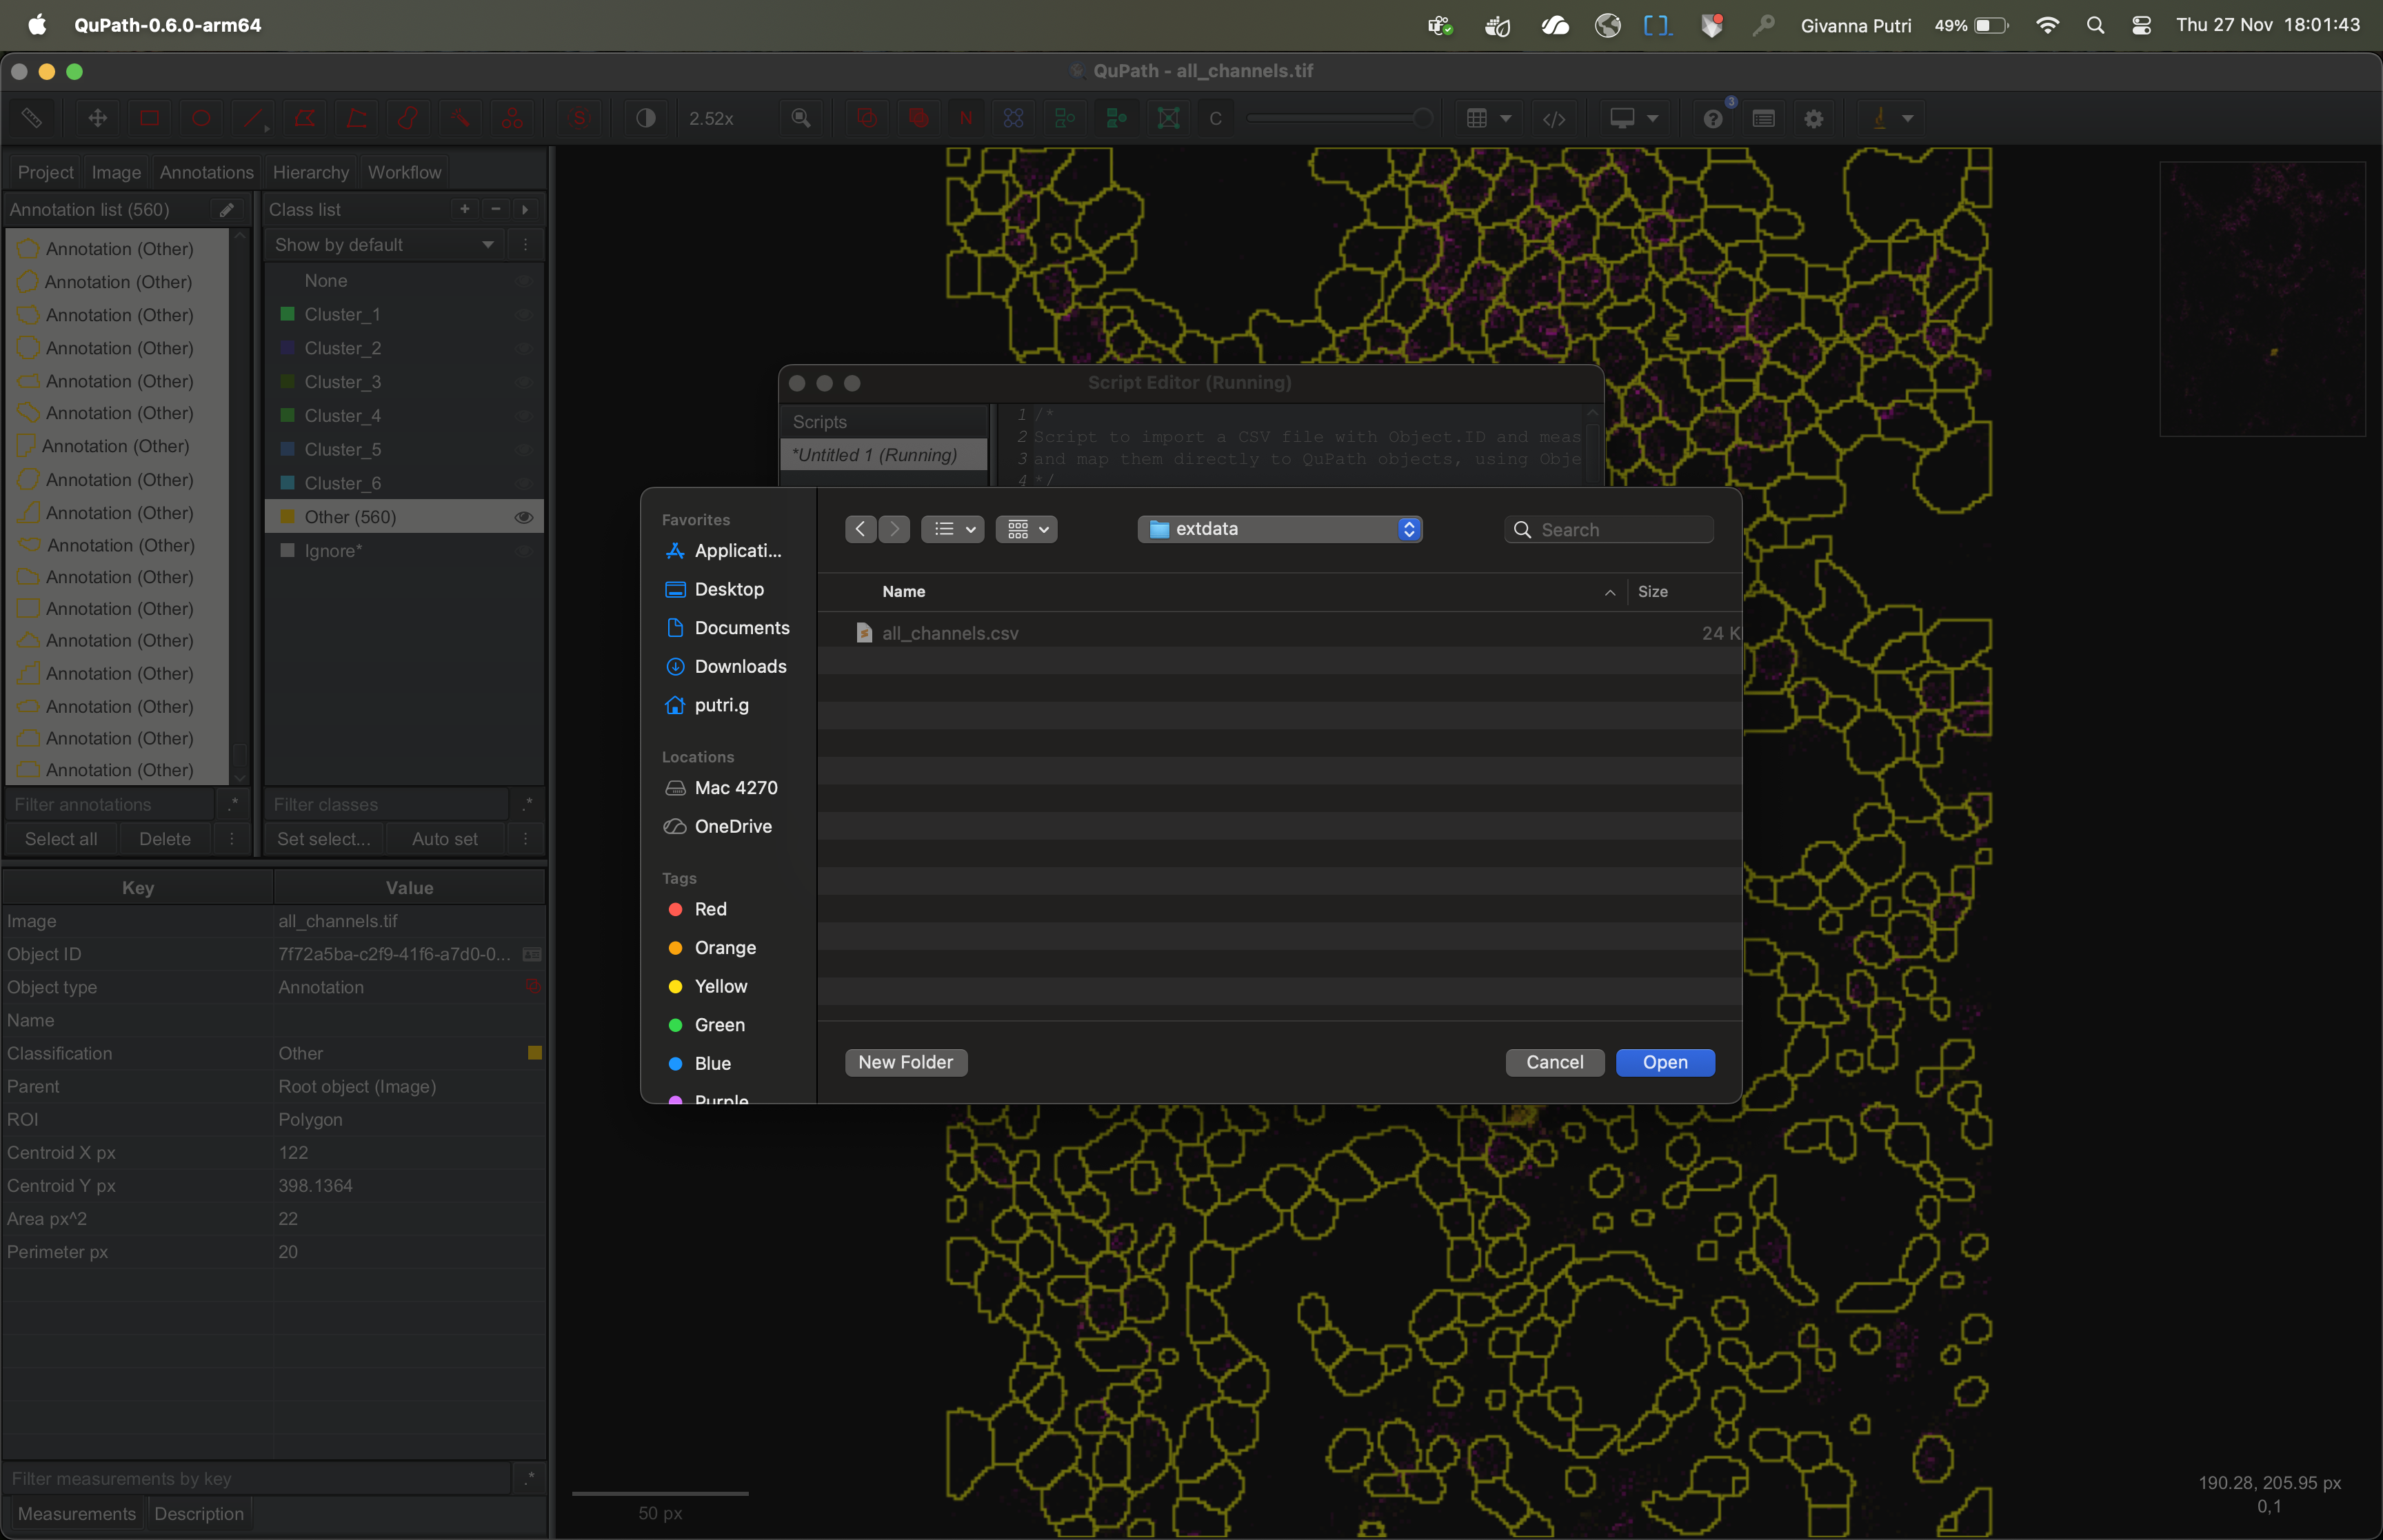This screenshot has height=1540, width=2383.
Task: Open the script editor toolbar icon
Action: click(1553, 118)
